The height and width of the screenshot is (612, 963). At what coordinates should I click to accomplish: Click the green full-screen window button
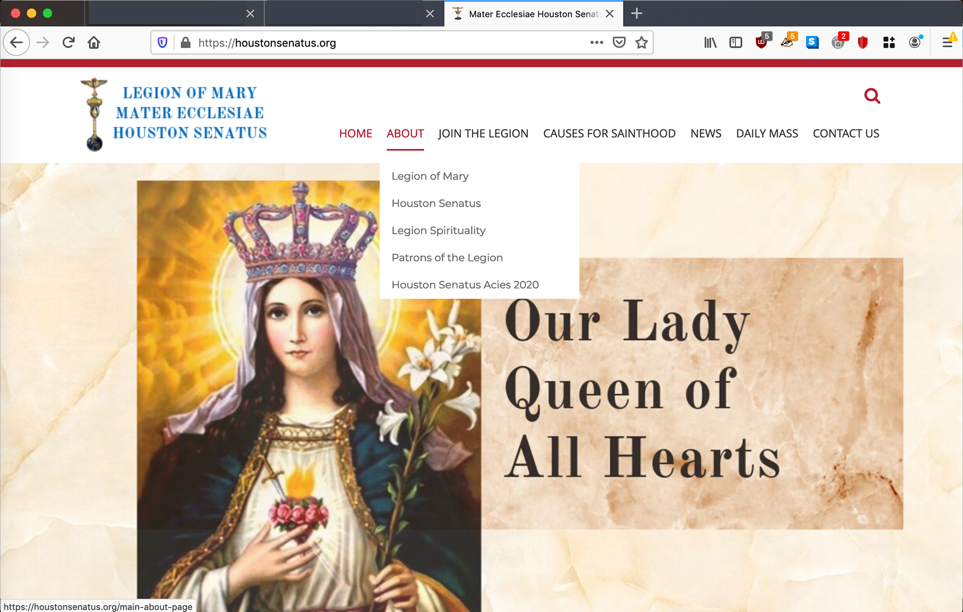click(48, 14)
